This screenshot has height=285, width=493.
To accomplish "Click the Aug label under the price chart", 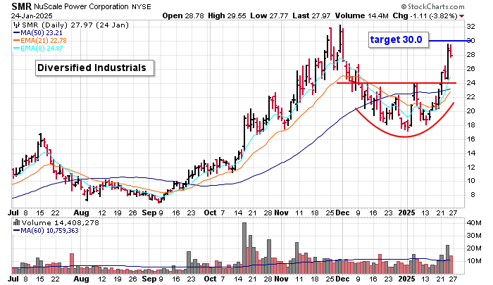I will (81, 213).
